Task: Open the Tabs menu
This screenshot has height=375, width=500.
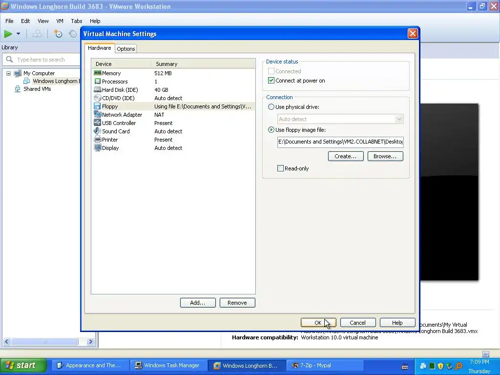Action: click(x=77, y=21)
